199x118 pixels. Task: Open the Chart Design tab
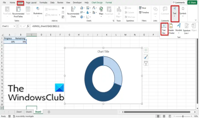click(97, 3)
